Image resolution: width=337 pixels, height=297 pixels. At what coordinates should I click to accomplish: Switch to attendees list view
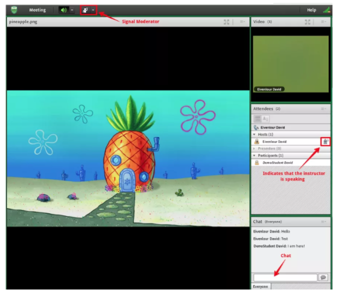pos(257,118)
